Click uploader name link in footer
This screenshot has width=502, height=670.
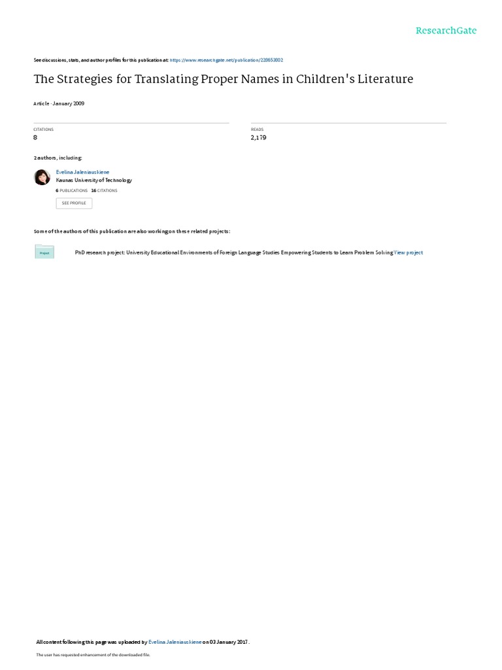(x=175, y=642)
